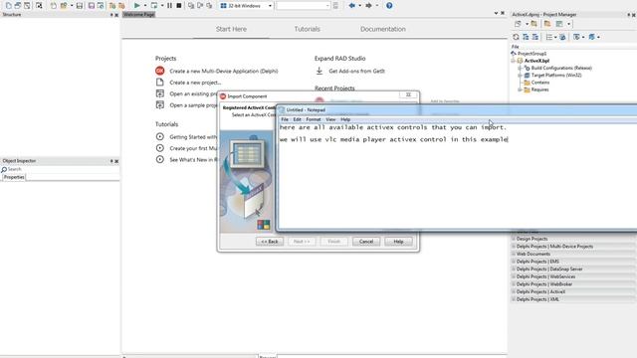This screenshot has width=637, height=358.
Task: Switch to Tutorials tab on Welcome Page
Action: coord(308,29)
